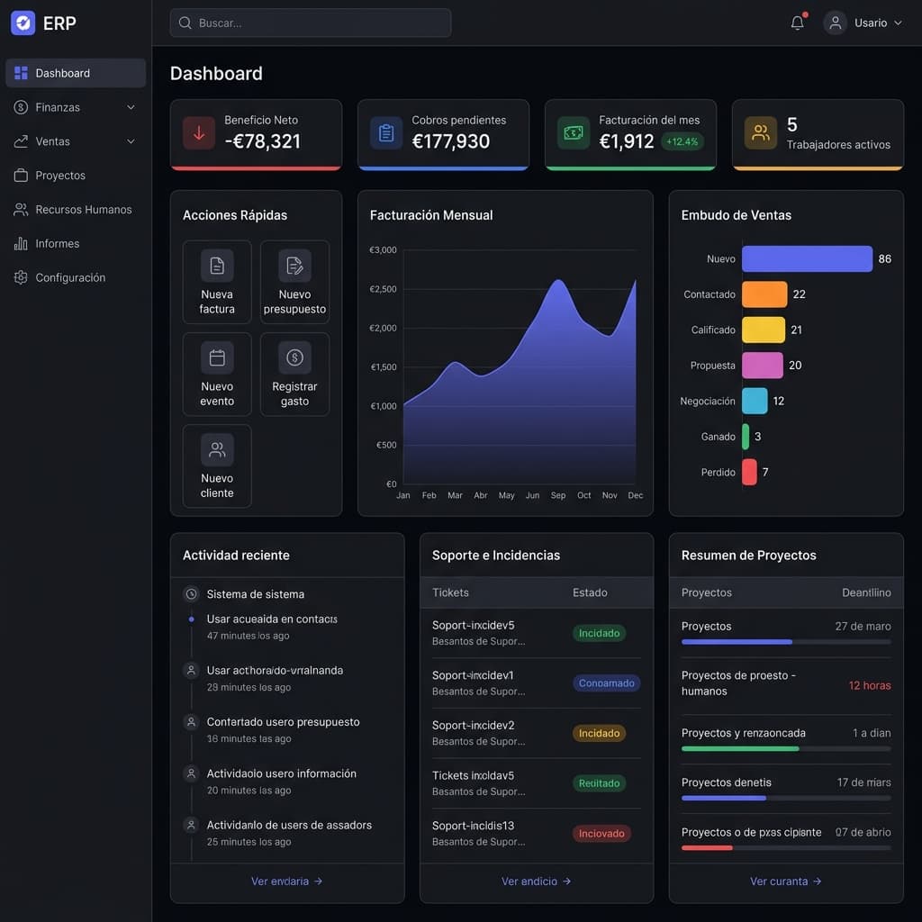Click the Cobros pendientes clipboard icon
The width and height of the screenshot is (922, 922).
(x=386, y=133)
